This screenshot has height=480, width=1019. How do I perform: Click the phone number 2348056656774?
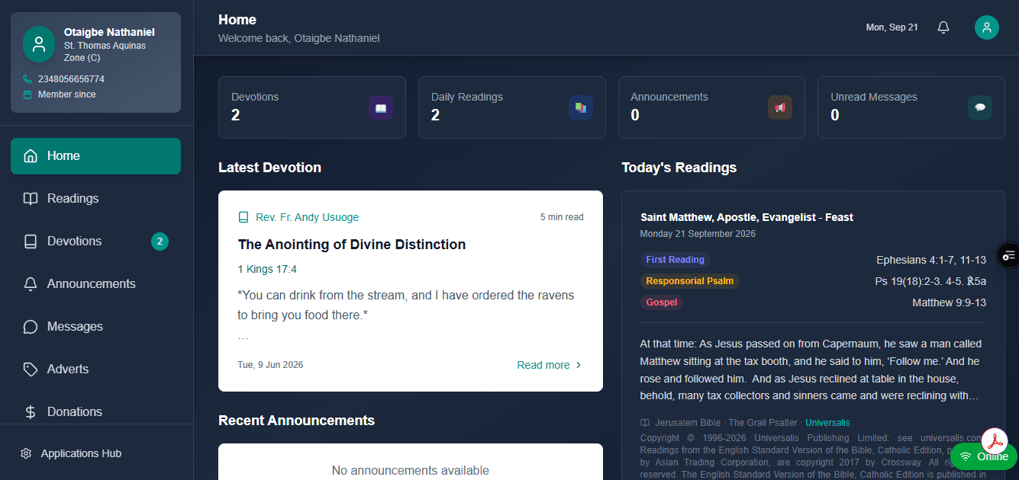(x=71, y=79)
